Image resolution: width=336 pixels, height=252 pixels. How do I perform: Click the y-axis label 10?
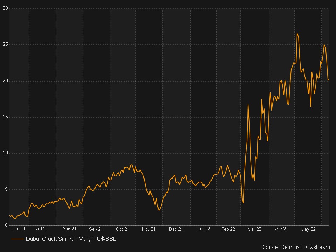(5, 153)
